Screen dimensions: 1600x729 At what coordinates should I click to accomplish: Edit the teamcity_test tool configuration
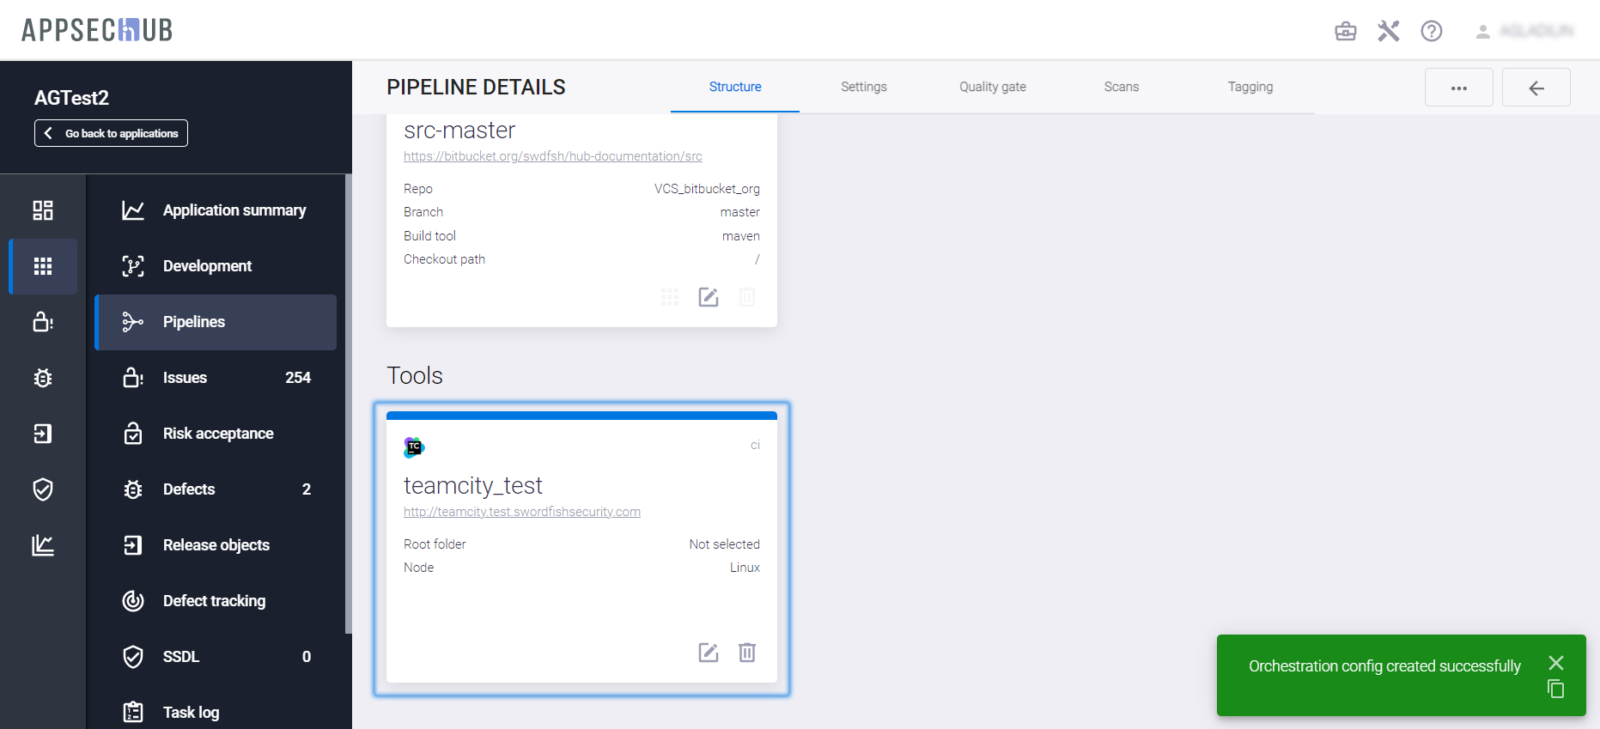(x=708, y=653)
